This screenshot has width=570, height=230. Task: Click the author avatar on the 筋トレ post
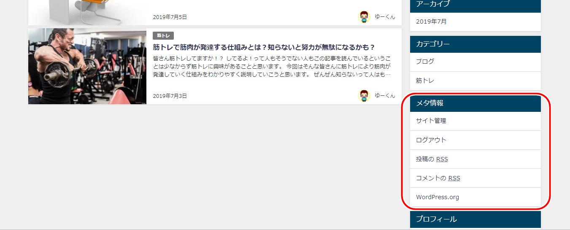coord(364,96)
